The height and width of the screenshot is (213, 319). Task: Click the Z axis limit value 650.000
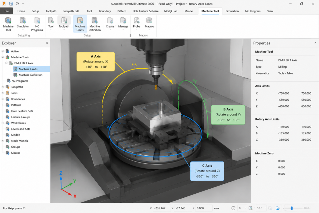coord(306,106)
